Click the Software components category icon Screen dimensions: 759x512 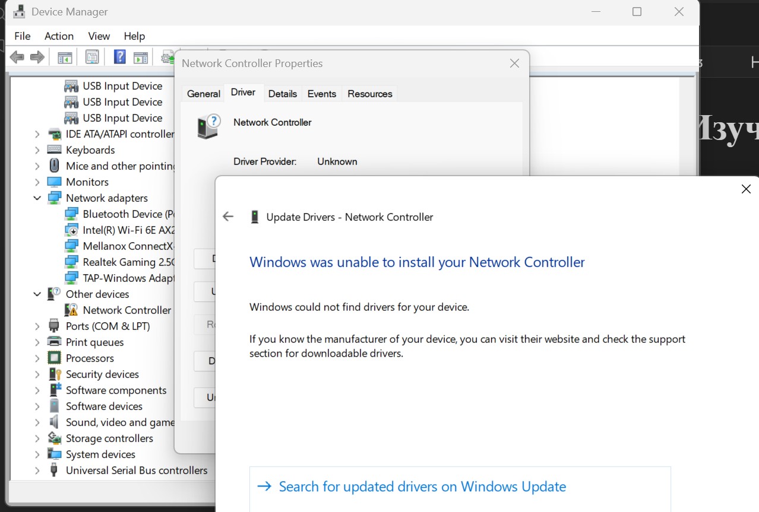coord(55,390)
